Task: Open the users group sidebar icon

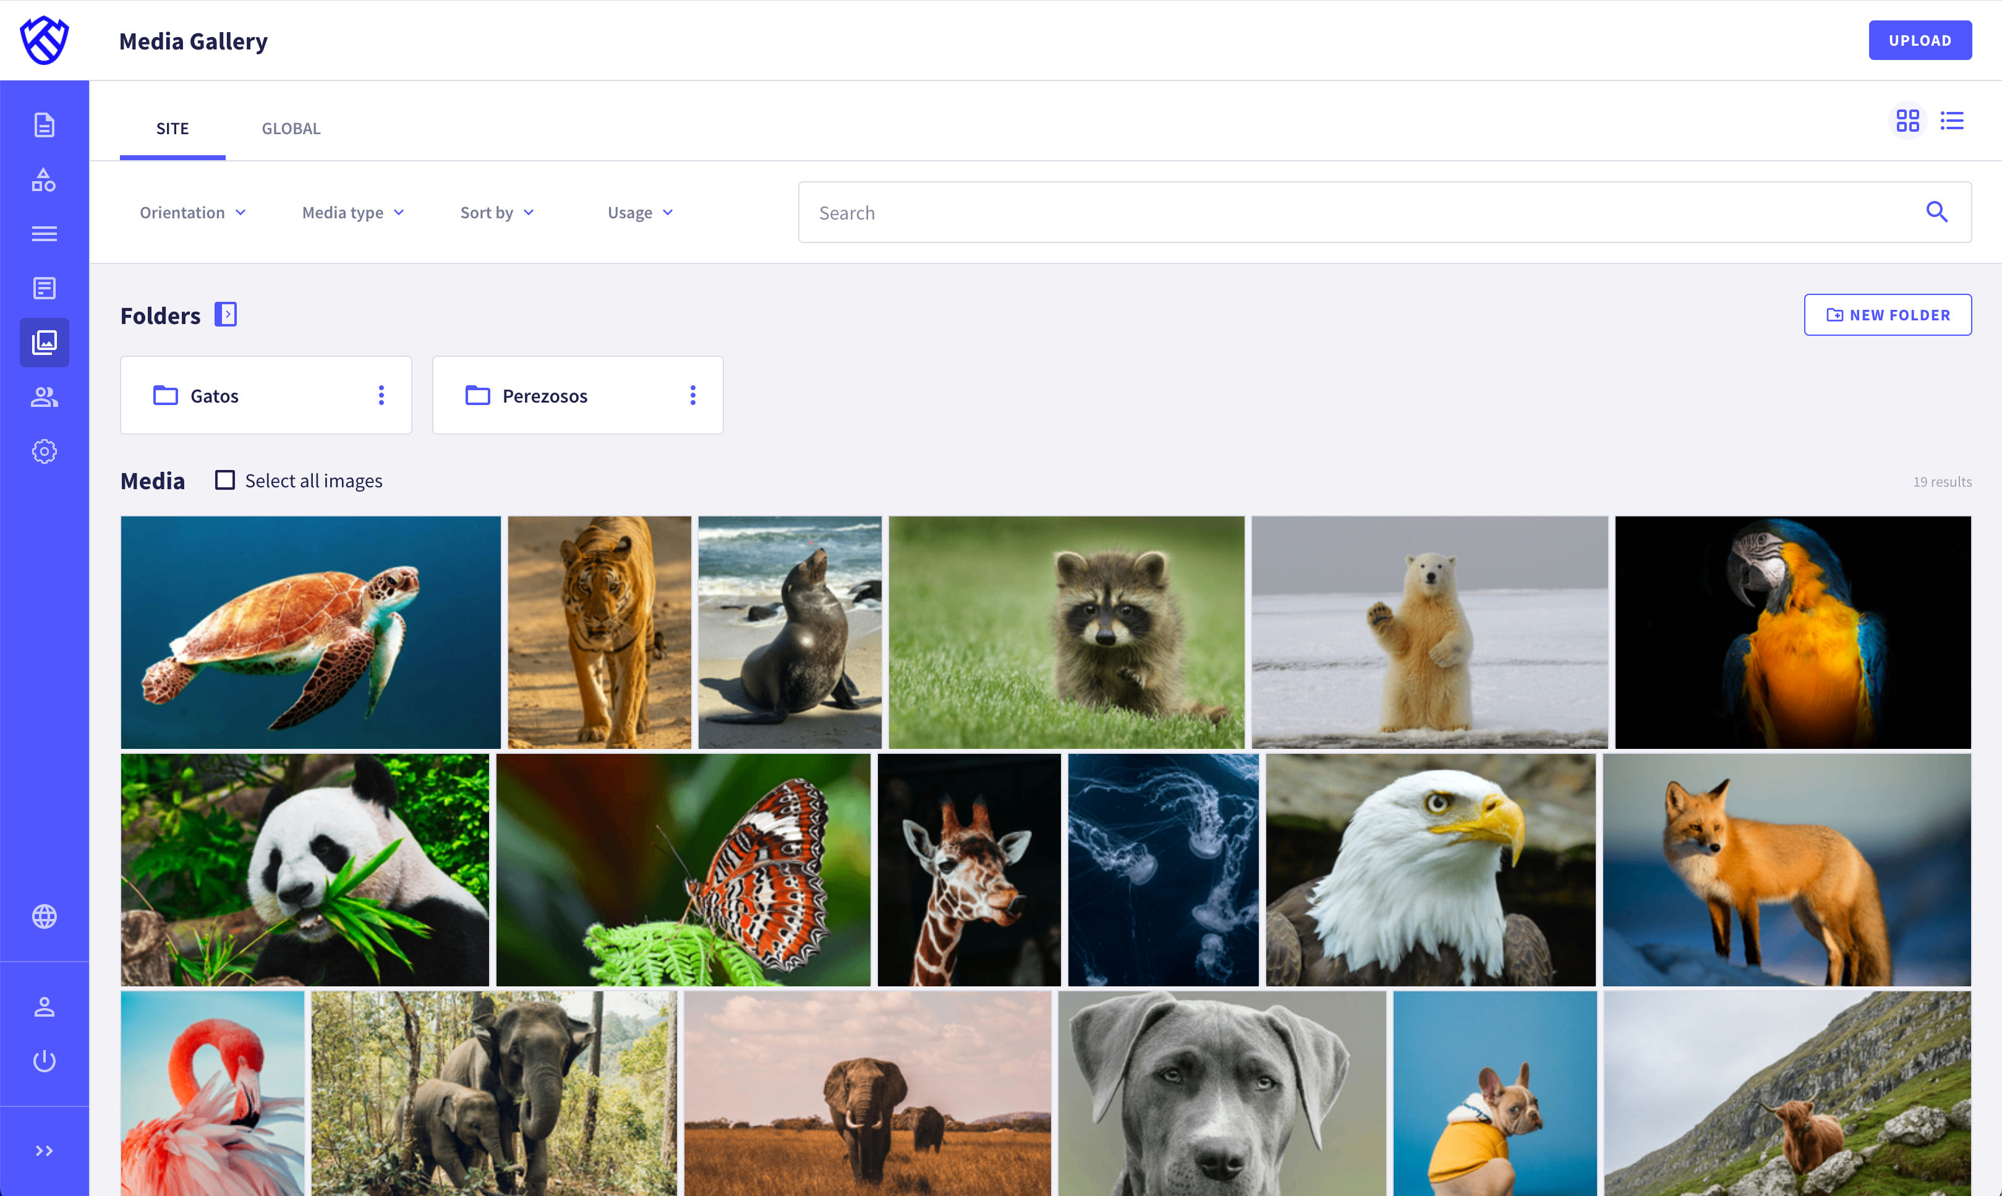Action: pos(45,397)
